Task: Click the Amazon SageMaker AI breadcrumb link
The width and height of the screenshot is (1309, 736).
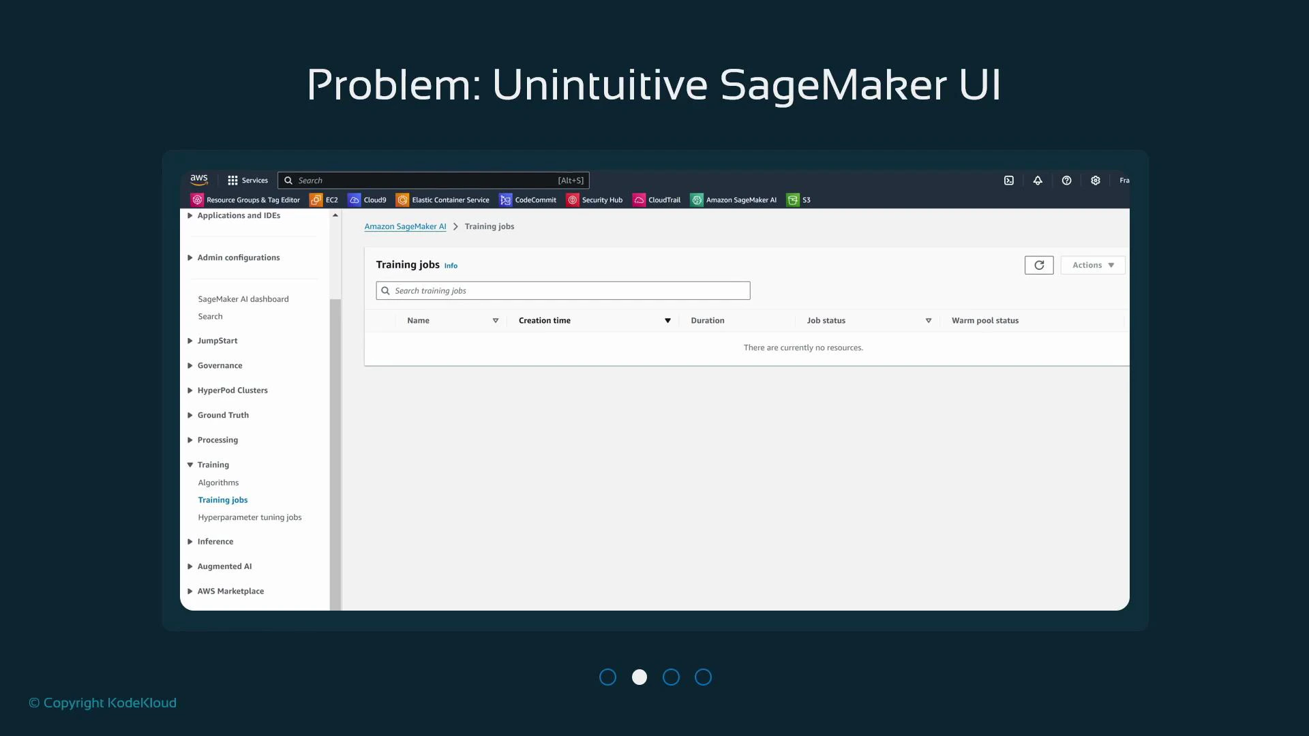Action: point(405,226)
